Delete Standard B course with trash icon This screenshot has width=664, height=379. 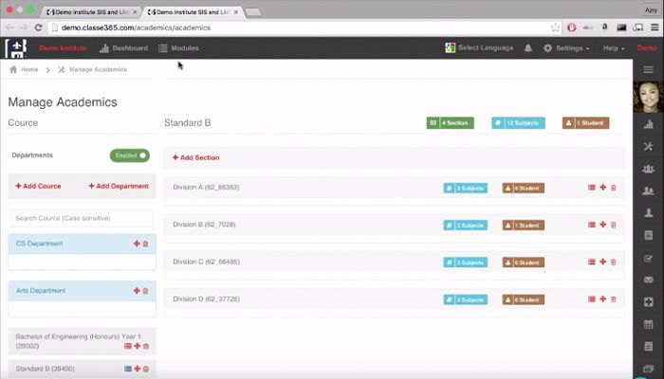146,369
